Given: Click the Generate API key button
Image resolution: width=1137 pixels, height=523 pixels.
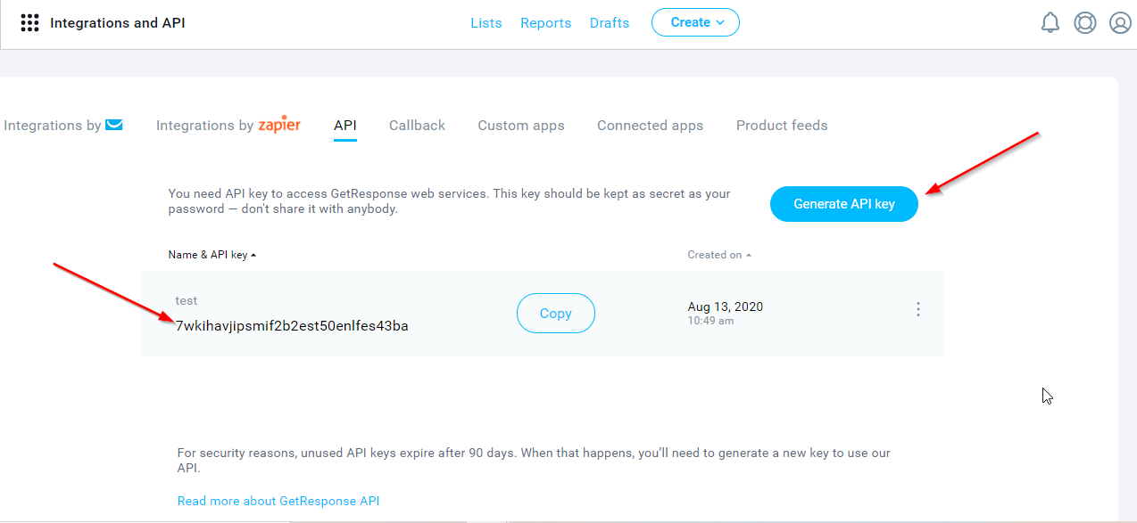Looking at the screenshot, I should pos(844,204).
